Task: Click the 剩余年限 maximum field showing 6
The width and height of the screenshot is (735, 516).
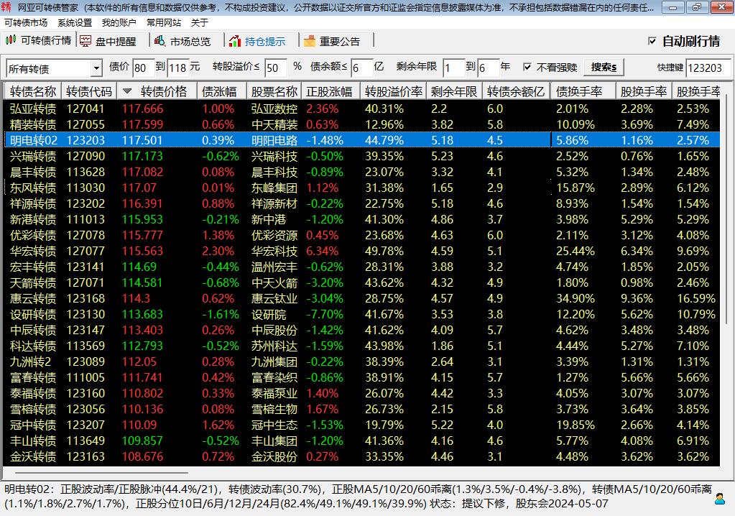Action: pyautogui.click(x=488, y=68)
